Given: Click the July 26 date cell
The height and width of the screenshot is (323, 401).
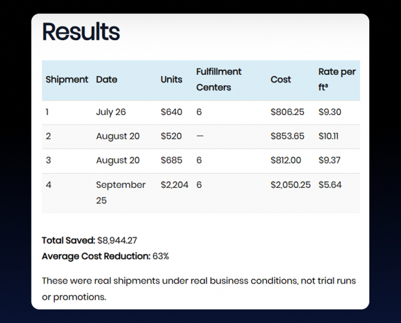Looking at the screenshot, I should click(111, 112).
